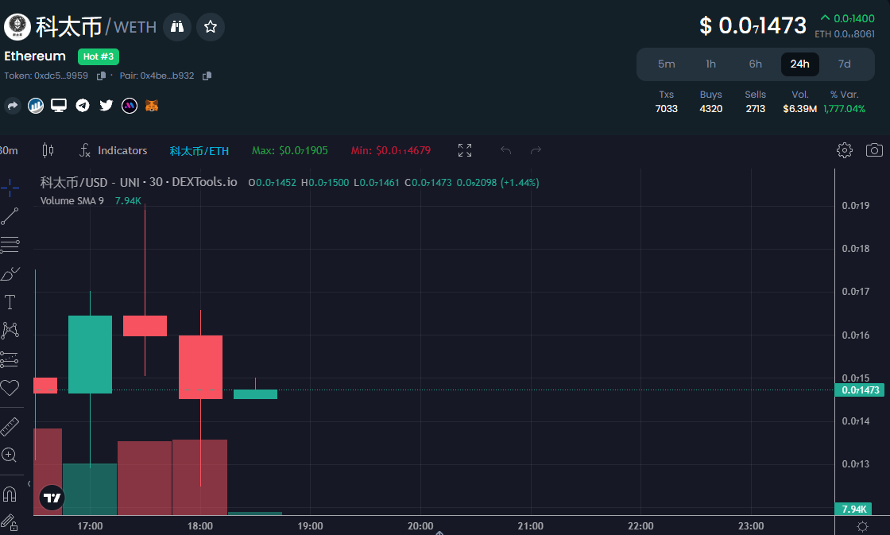Viewport: 890px width, 535px height.
Task: Open the website monitor icon
Action: (x=59, y=106)
